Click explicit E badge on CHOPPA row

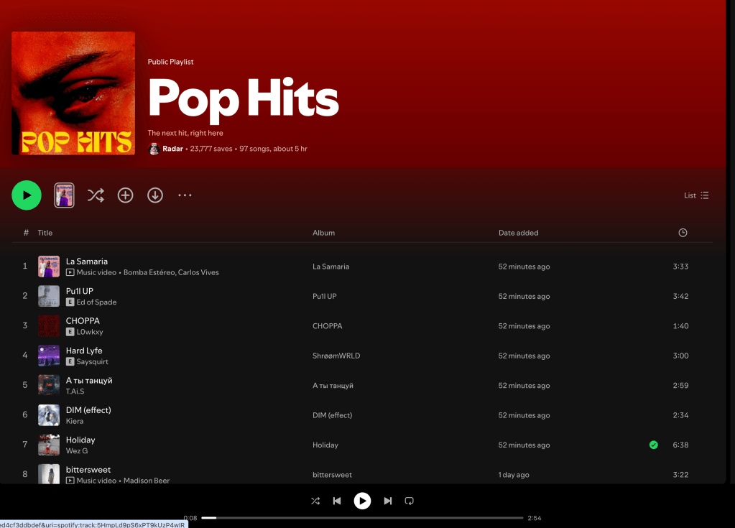coord(70,332)
